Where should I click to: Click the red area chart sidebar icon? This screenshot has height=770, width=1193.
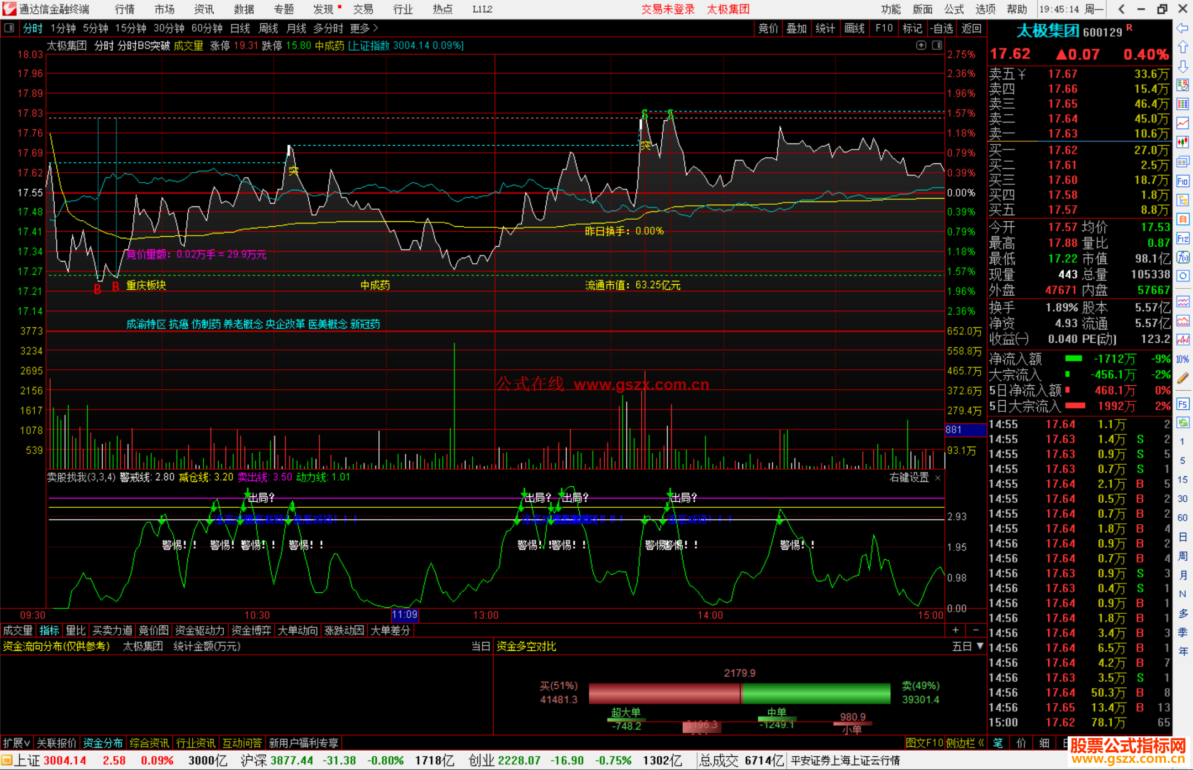click(x=1183, y=321)
